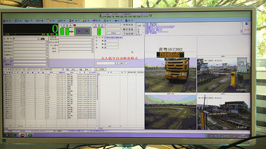This screenshot has width=266, height=149.
Task: Click the bottom-left empty yard camera view
Action: (171, 112)
